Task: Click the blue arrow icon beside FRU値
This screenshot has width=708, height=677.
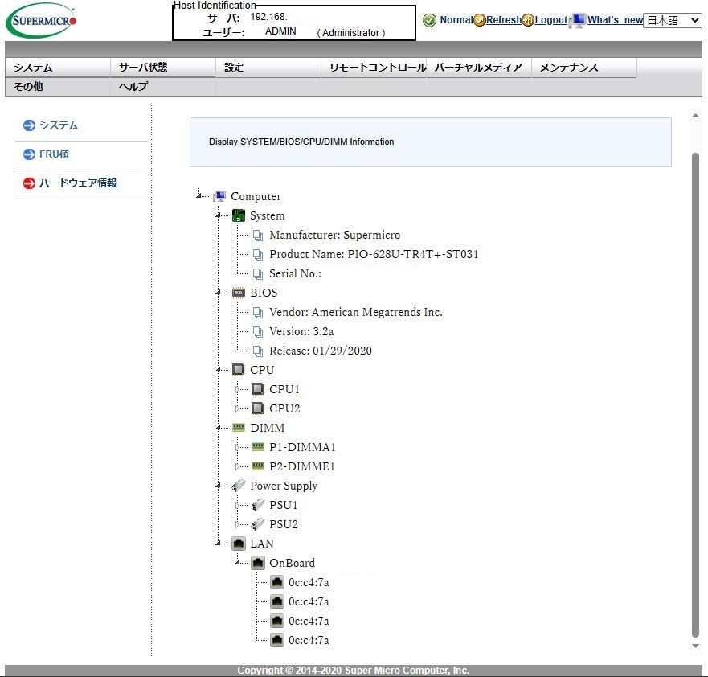Action: point(29,154)
